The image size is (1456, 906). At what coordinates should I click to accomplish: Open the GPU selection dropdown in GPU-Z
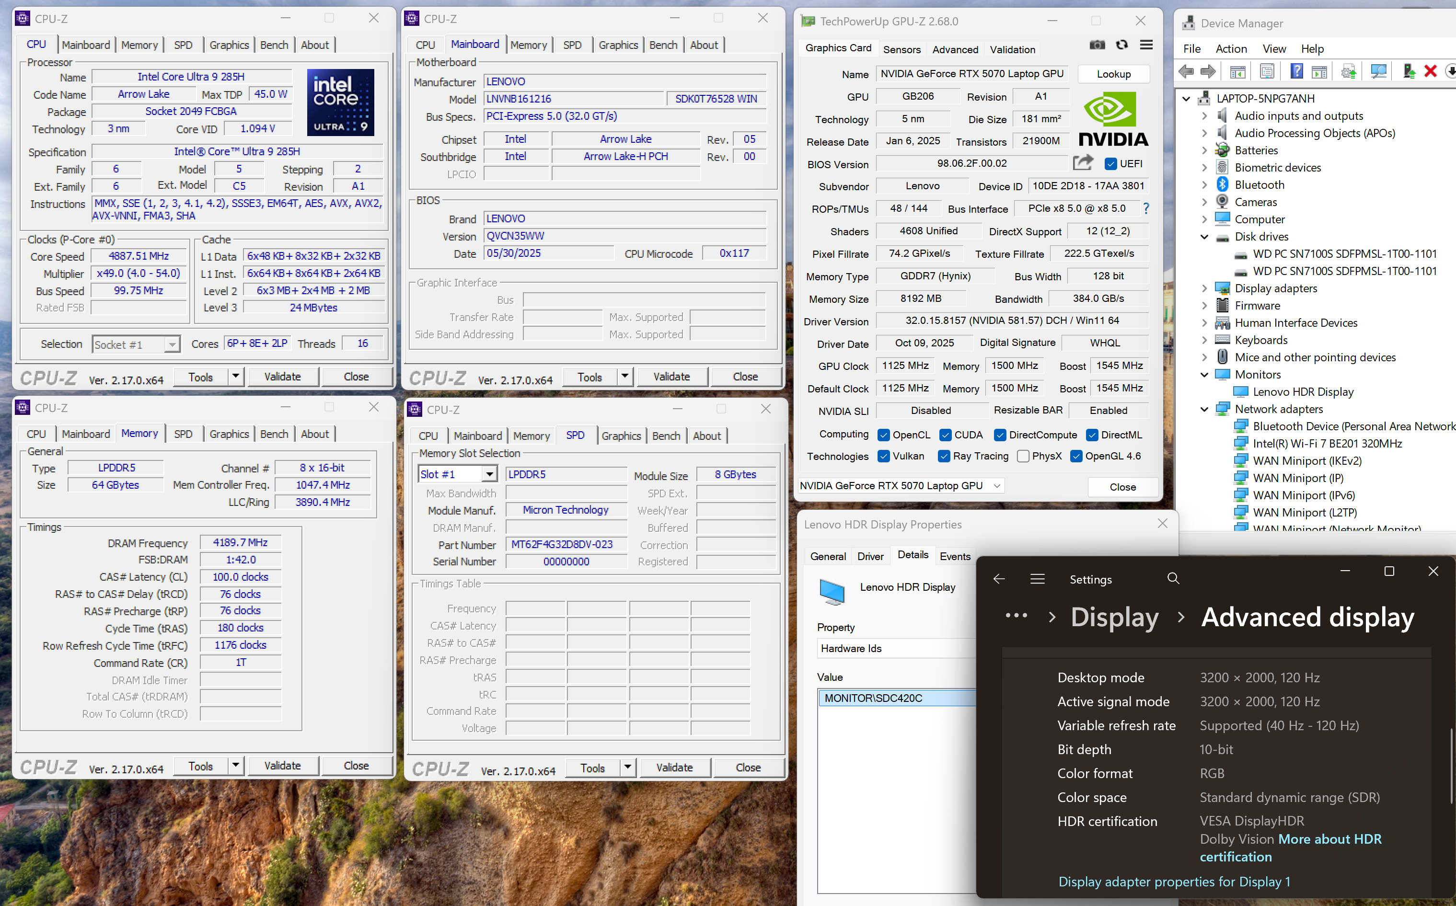[997, 486]
